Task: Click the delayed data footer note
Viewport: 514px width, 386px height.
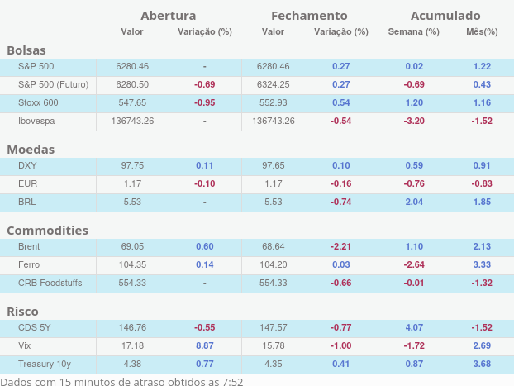Action: coord(122,381)
